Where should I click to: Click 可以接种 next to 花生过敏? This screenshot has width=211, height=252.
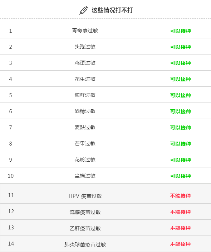point(180,79)
